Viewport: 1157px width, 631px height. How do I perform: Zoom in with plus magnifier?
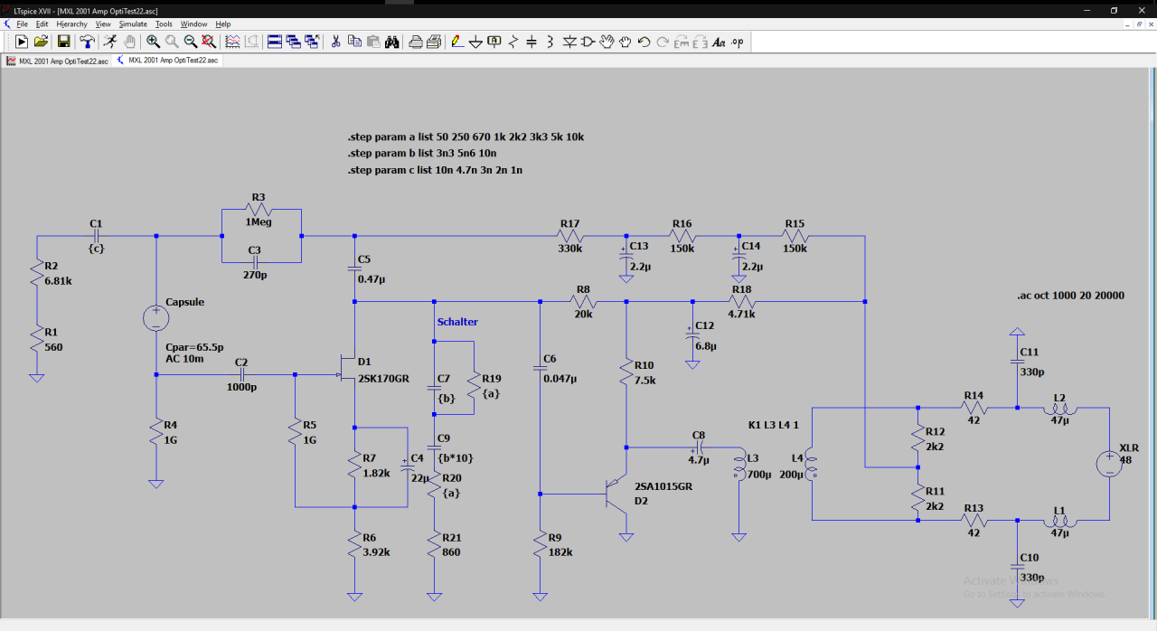(x=153, y=42)
